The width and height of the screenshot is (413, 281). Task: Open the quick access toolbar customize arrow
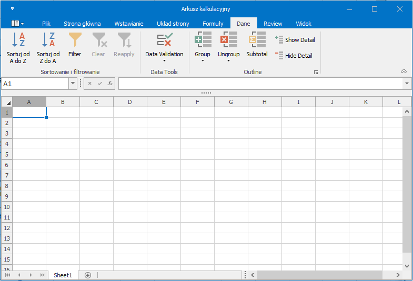tap(13, 9)
